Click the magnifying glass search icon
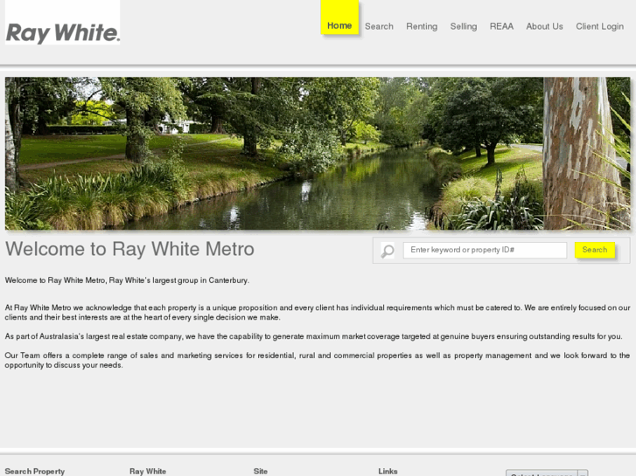The image size is (636, 476). click(388, 251)
